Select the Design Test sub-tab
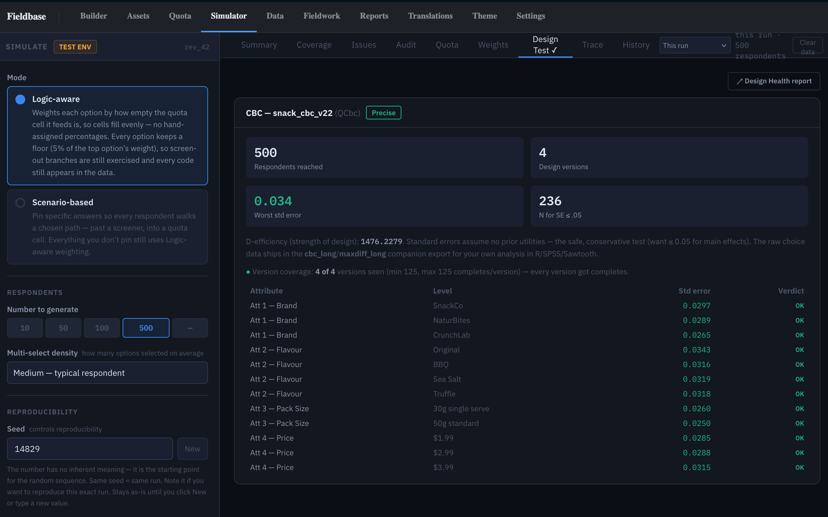The width and height of the screenshot is (828, 517). (545, 45)
